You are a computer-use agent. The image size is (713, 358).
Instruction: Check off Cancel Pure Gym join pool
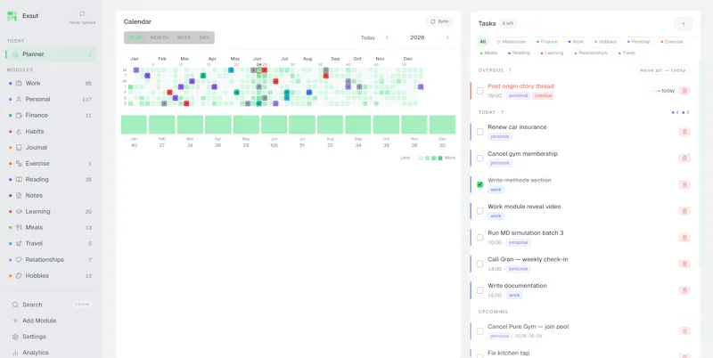click(479, 331)
